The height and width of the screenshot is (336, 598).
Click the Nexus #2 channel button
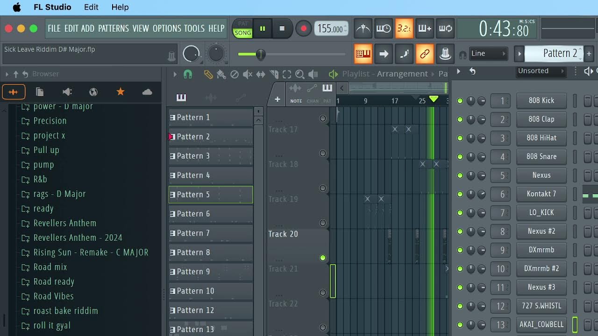[x=541, y=231]
